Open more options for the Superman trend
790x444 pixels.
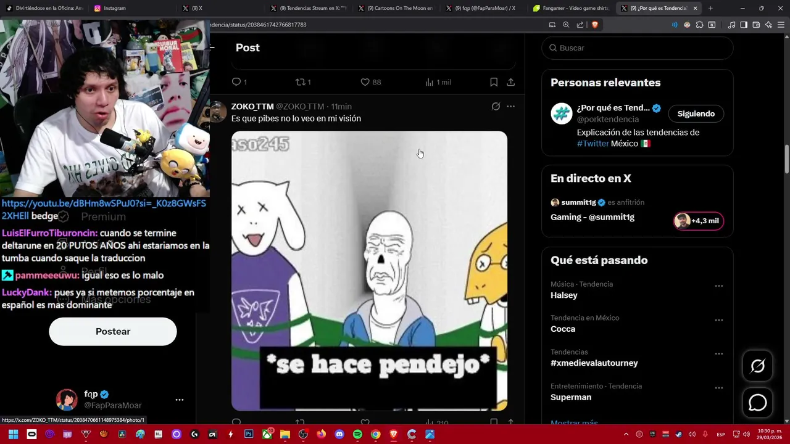pyautogui.click(x=718, y=388)
